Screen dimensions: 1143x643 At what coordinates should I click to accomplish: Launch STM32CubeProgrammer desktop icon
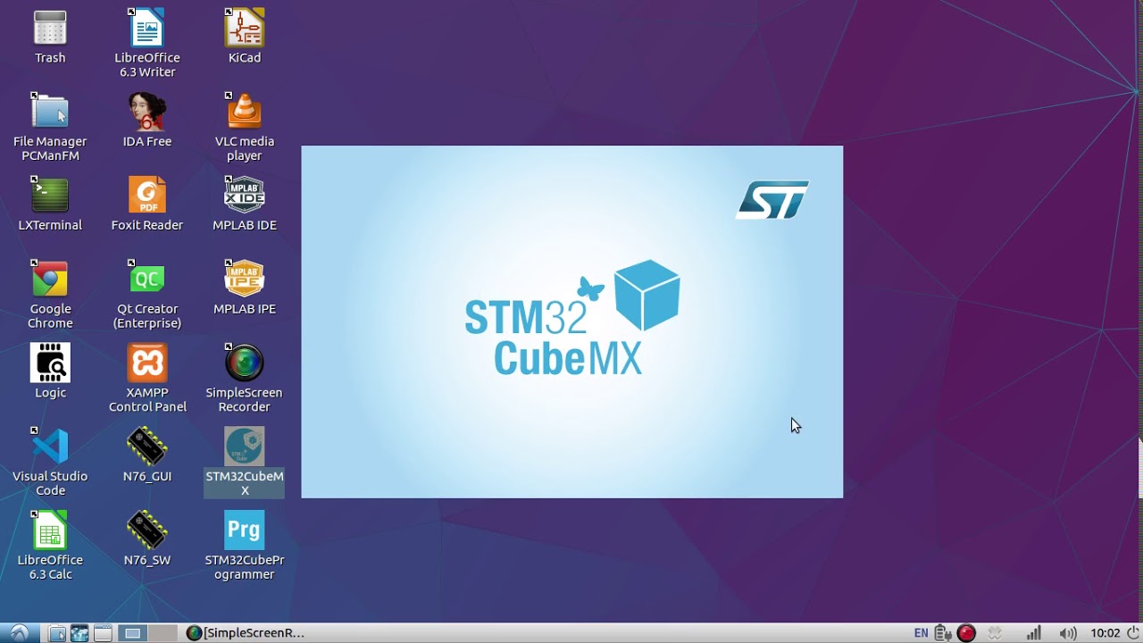tap(244, 530)
